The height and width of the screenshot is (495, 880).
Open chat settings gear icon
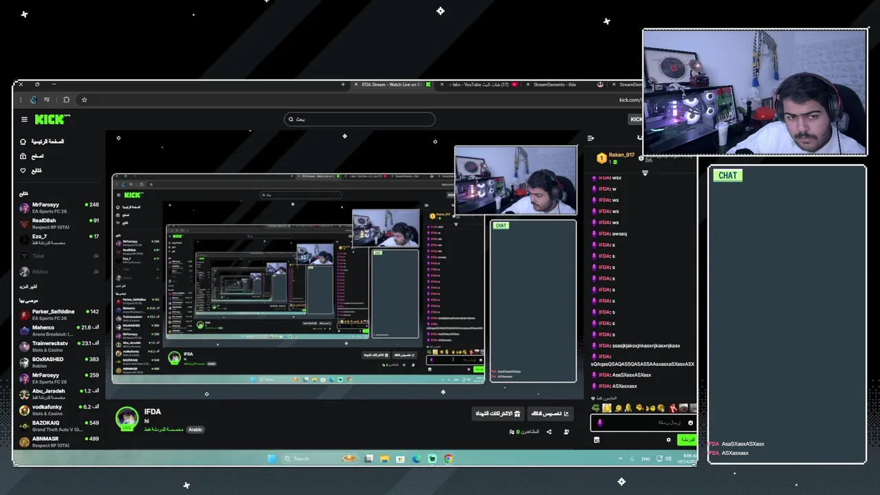click(668, 440)
